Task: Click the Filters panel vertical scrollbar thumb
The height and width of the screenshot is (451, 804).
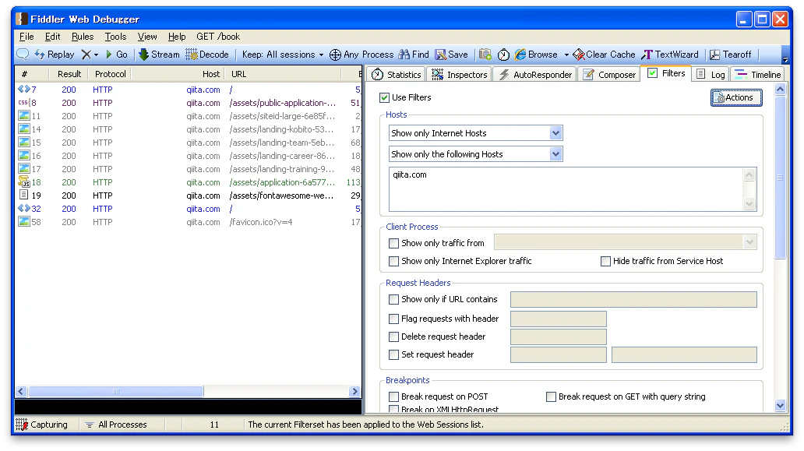Action: point(780,178)
